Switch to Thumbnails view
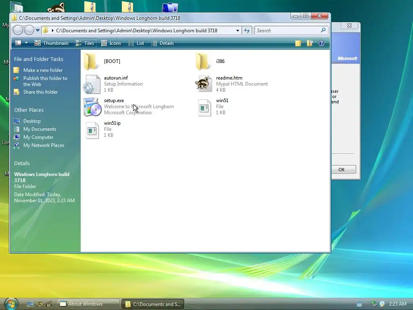413x310 pixels. click(52, 43)
